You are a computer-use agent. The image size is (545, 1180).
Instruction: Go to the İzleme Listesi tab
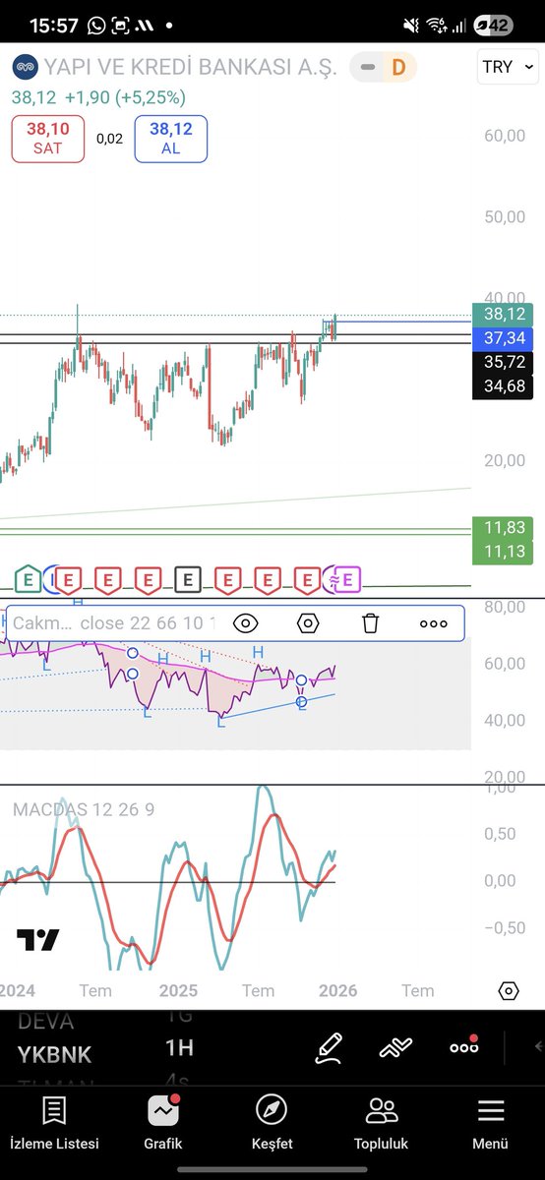[x=54, y=1123]
